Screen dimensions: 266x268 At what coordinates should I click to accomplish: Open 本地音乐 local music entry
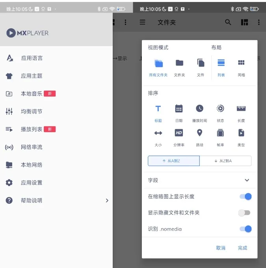point(56,94)
